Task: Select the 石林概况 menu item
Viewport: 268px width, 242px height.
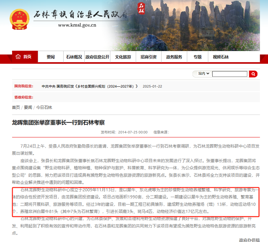Action: coord(74,57)
